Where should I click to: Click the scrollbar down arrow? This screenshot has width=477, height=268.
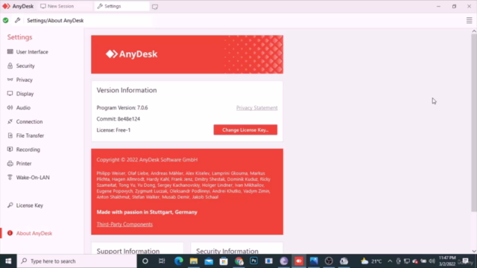coord(474,252)
